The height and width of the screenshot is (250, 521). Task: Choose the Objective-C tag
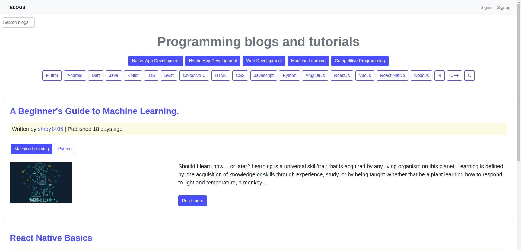[194, 76]
